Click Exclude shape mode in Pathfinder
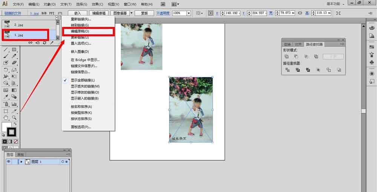 (x=316, y=56)
